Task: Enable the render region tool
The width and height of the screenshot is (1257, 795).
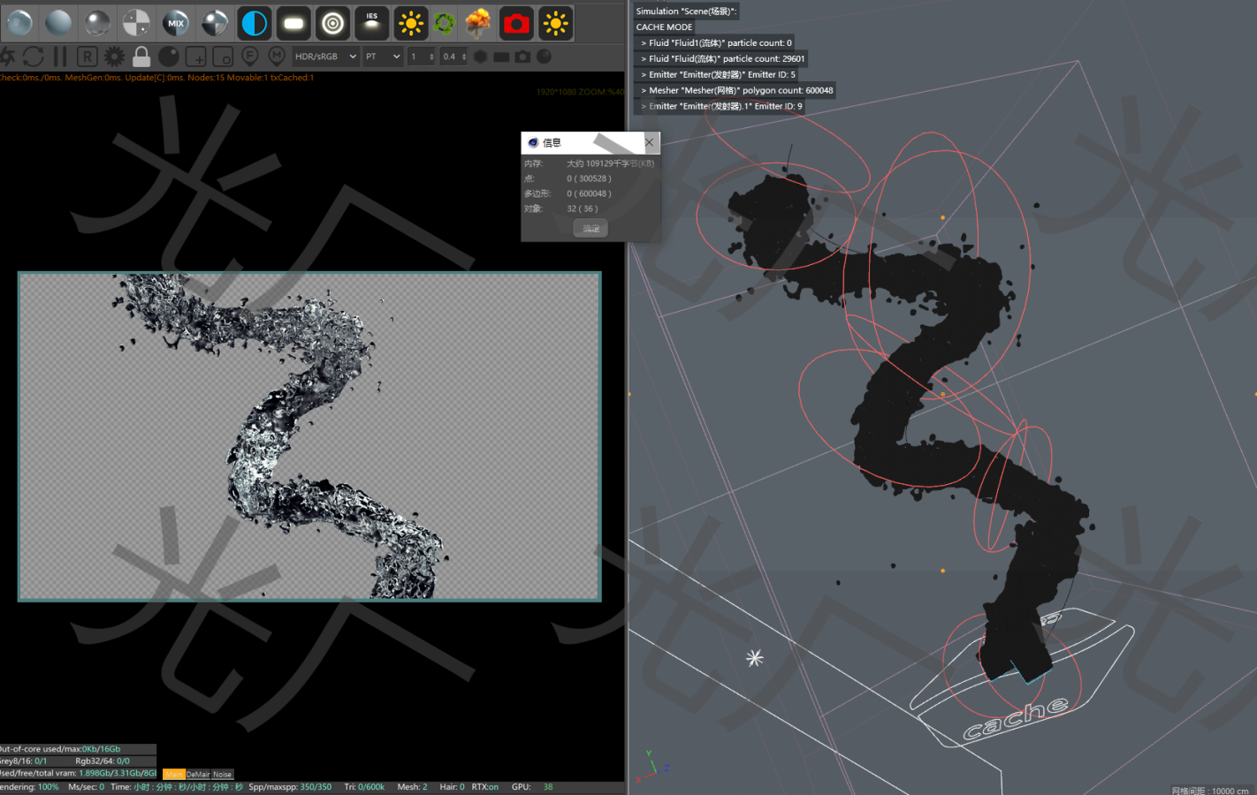Action: (223, 56)
